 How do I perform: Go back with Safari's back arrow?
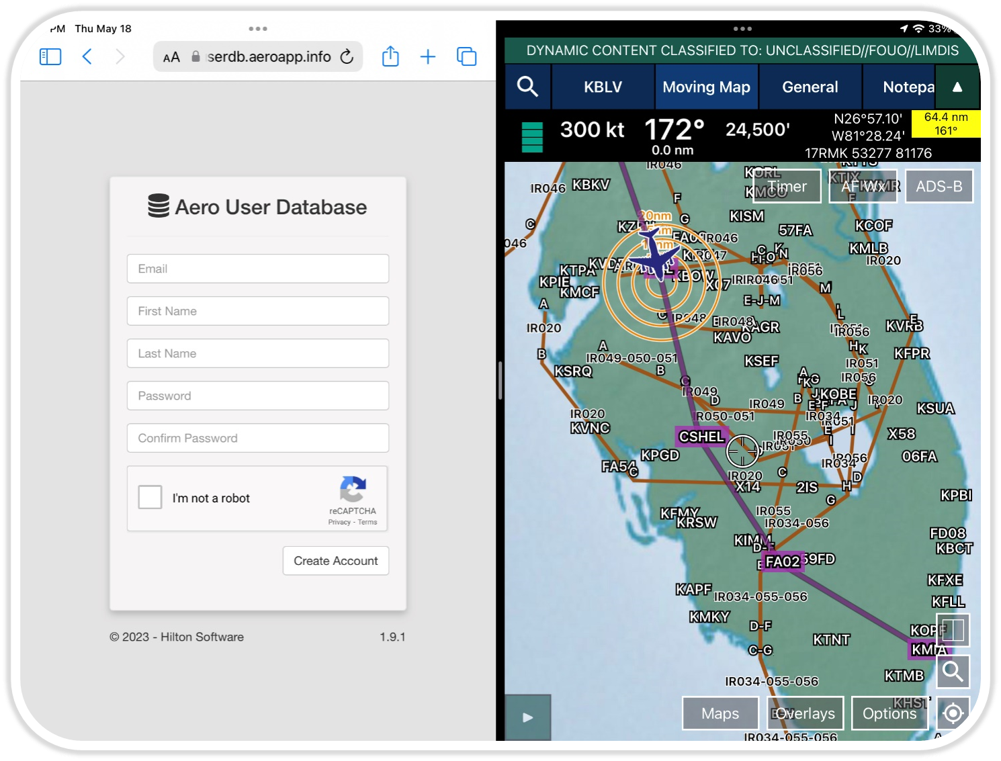click(x=87, y=56)
